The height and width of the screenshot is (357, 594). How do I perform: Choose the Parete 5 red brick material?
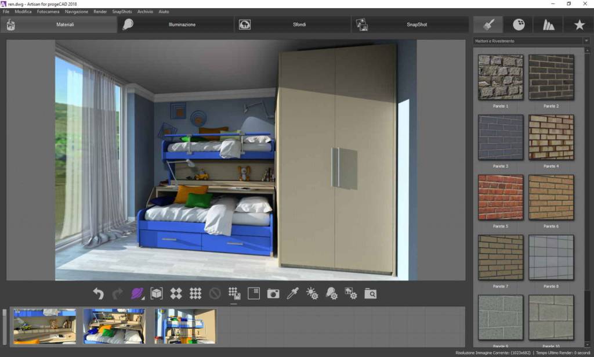coord(501,197)
